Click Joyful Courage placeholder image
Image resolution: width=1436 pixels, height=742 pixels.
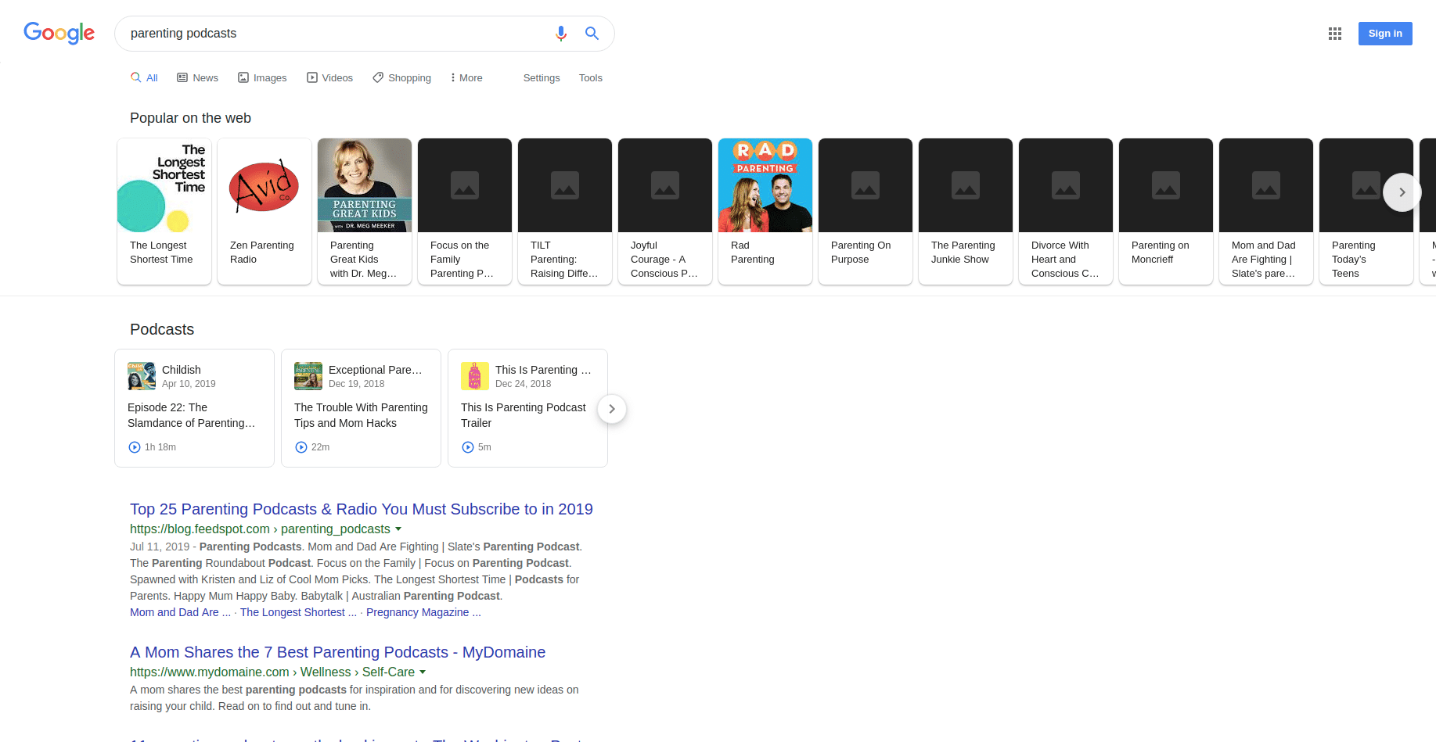pyautogui.click(x=665, y=185)
